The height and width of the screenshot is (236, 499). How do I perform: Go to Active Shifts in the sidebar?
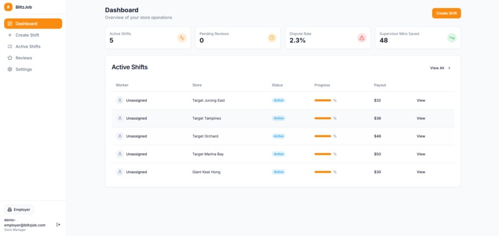coord(33,46)
